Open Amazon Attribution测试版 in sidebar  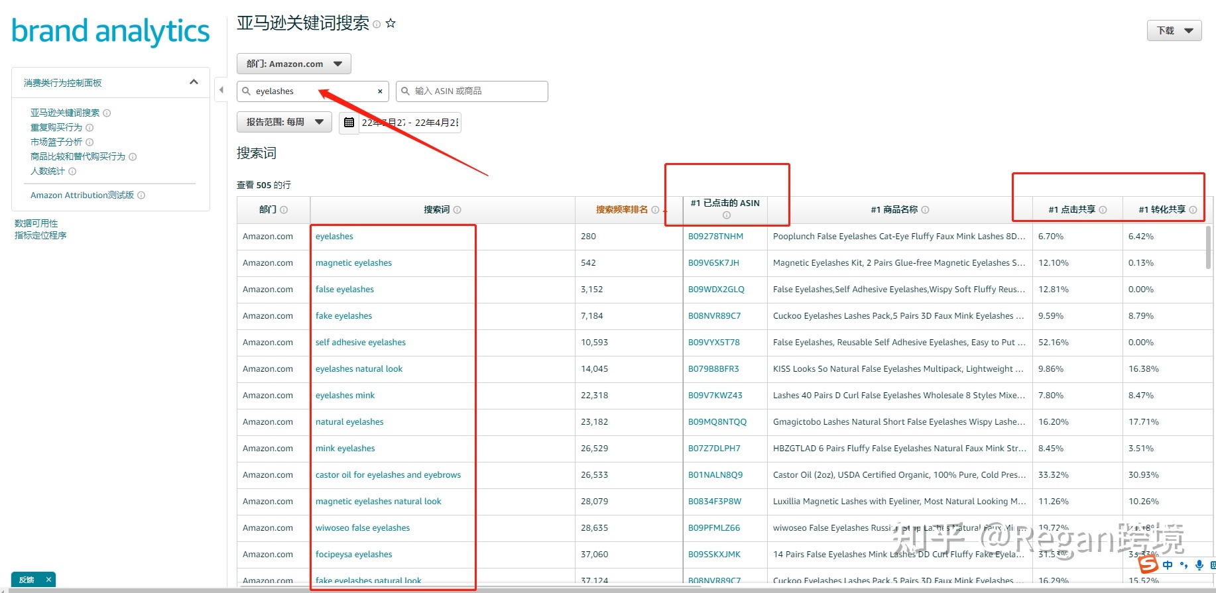82,195
